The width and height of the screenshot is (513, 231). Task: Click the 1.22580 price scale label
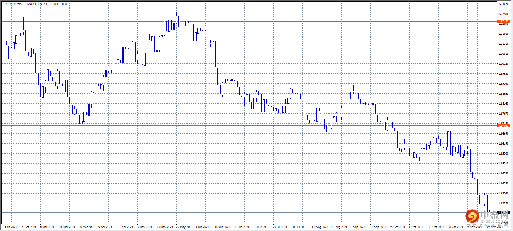[504, 14]
